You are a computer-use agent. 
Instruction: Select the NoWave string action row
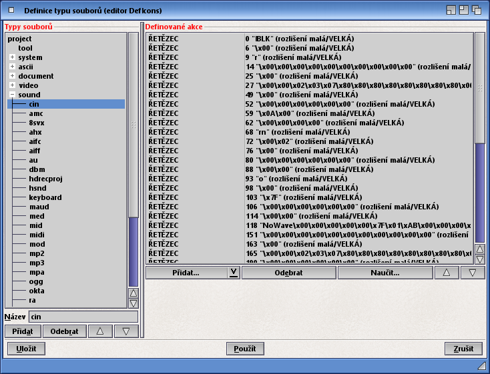[309, 225]
